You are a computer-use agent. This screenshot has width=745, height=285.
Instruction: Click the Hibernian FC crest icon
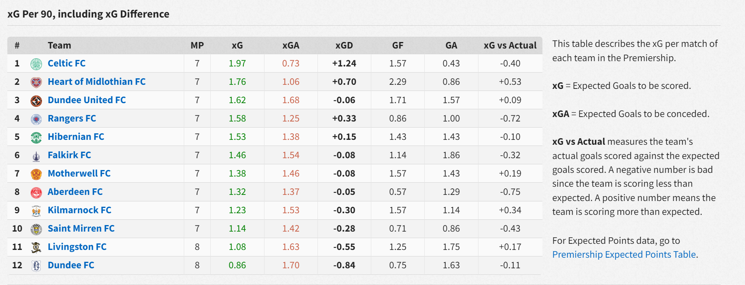(36, 137)
